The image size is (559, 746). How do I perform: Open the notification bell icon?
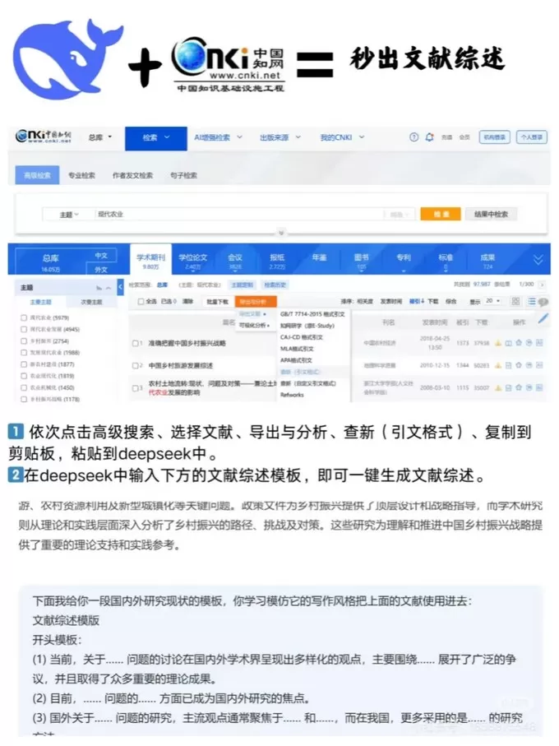pos(429,137)
